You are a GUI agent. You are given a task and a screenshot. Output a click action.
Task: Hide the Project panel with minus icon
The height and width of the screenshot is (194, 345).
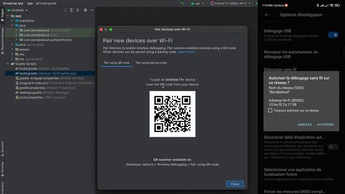[92, 10]
